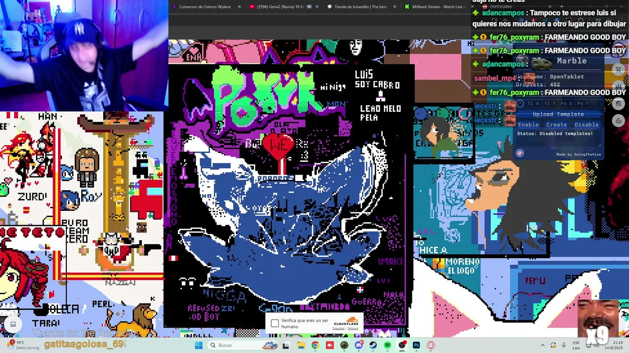Screen dimensions: 629x353
Task: Open Opera browser from taskbar
Action: tap(431, 345)
